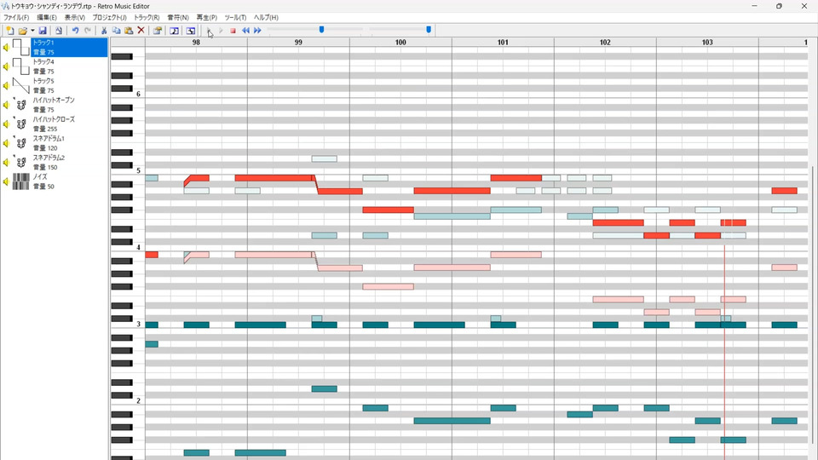Click measure 102 in the ruler

click(605, 43)
